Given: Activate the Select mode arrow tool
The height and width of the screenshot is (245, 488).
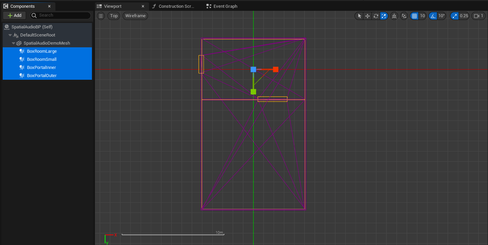Looking at the screenshot, I should [359, 16].
